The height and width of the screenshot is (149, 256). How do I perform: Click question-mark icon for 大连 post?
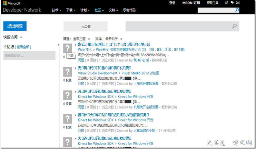[68, 142]
